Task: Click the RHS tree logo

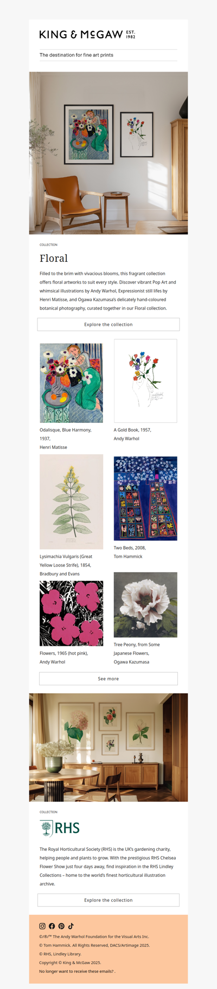Action: click(60, 828)
